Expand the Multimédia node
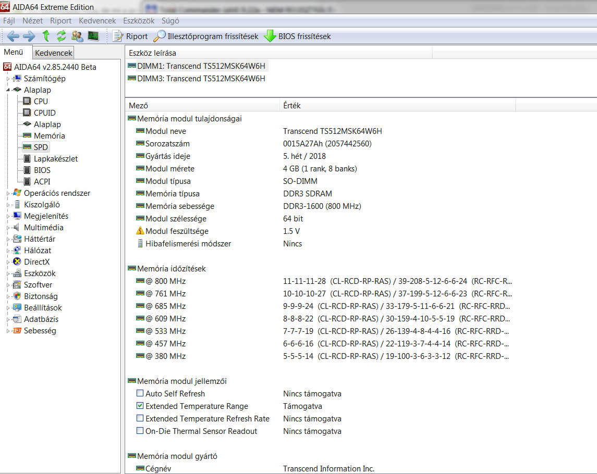 point(8,228)
